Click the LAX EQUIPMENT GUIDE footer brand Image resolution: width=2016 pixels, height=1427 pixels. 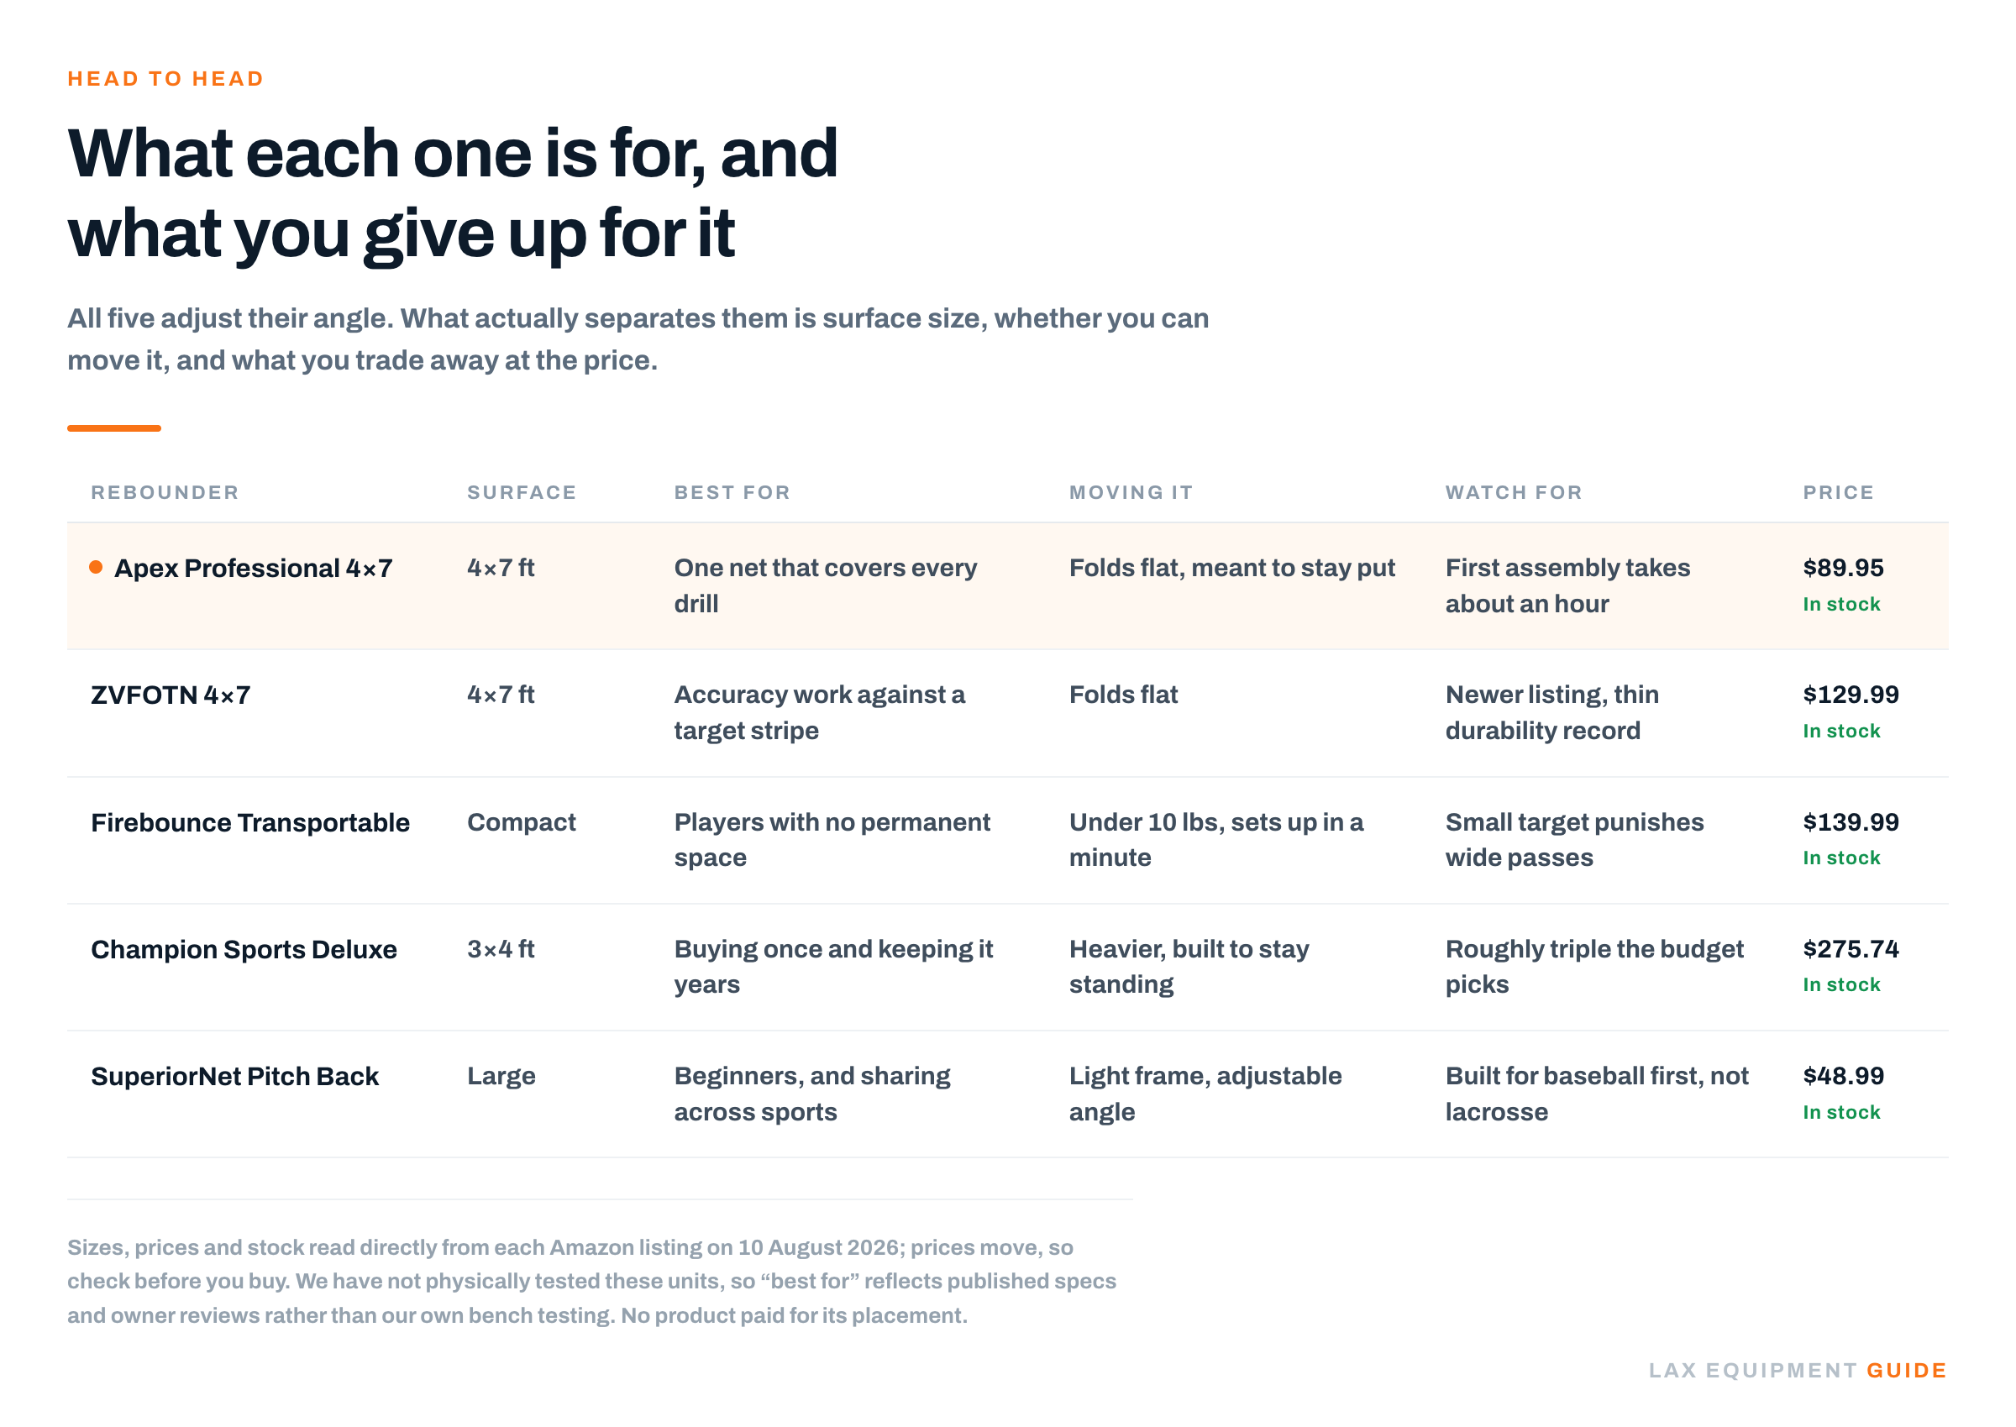point(1796,1370)
